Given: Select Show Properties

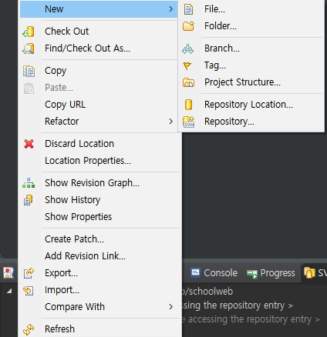Looking at the screenshot, I should tap(99, 217).
